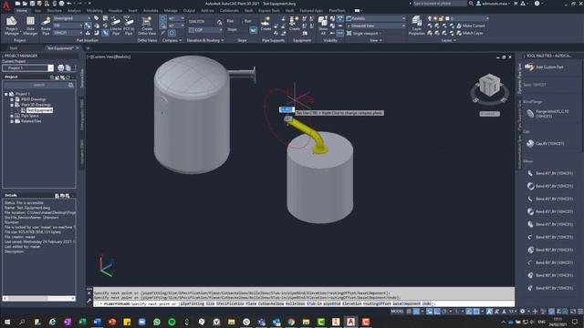Click the PCF to Pipe tool
Viewport: 584px width, 328px height.
pyautogui.click(x=129, y=26)
